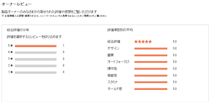The width and height of the screenshot is (210, 102).
Task: Select the 2-star rating bar
Action: tap(36, 66)
